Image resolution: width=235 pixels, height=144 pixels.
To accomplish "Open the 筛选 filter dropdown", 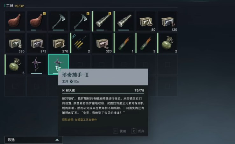I will (33, 140).
